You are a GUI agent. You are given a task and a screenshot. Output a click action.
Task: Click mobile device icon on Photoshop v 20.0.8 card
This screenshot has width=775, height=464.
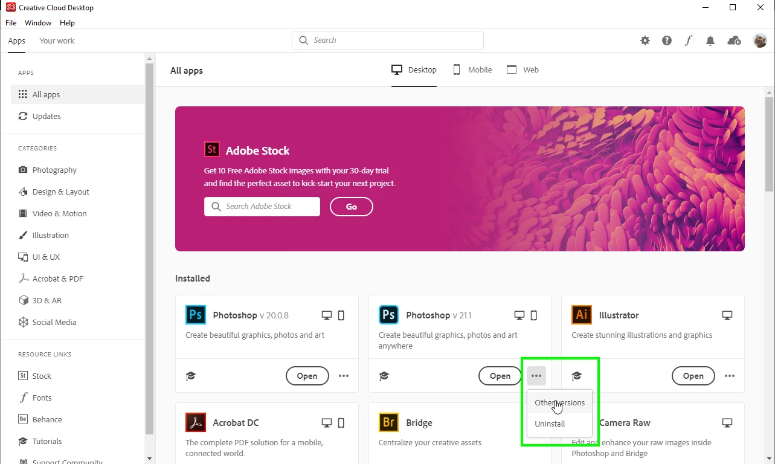tap(341, 315)
